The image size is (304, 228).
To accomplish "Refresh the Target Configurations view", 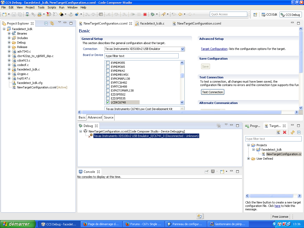I will [292, 132].
